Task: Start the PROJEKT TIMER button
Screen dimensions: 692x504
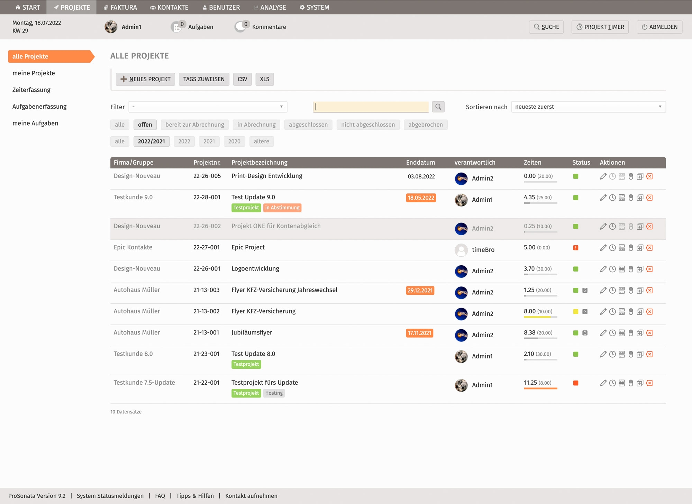Action: pos(600,27)
